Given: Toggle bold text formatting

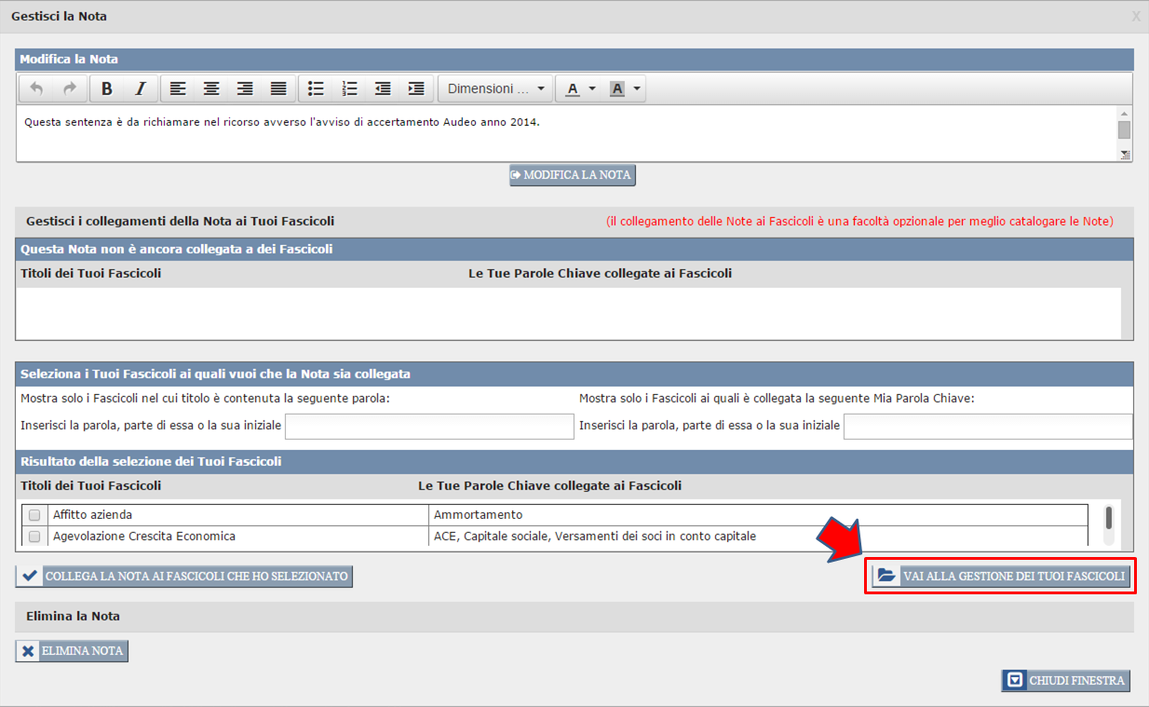Looking at the screenshot, I should (107, 88).
